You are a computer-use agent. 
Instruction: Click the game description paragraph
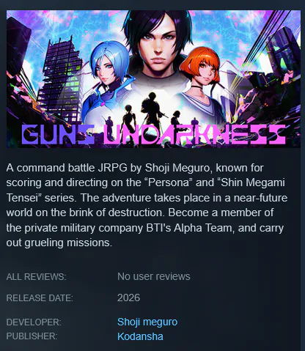pyautogui.click(x=147, y=205)
